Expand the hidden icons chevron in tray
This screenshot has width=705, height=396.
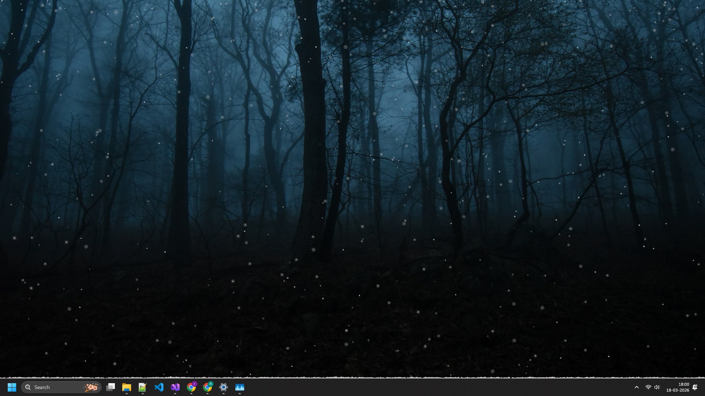(637, 387)
